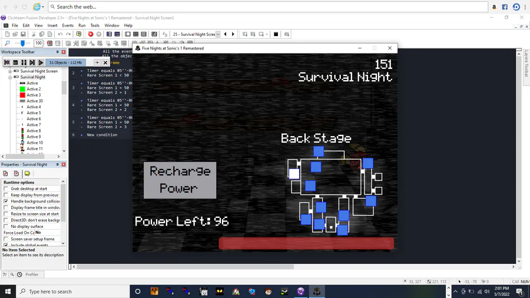Open the Help contents question-mark icon

point(79,34)
